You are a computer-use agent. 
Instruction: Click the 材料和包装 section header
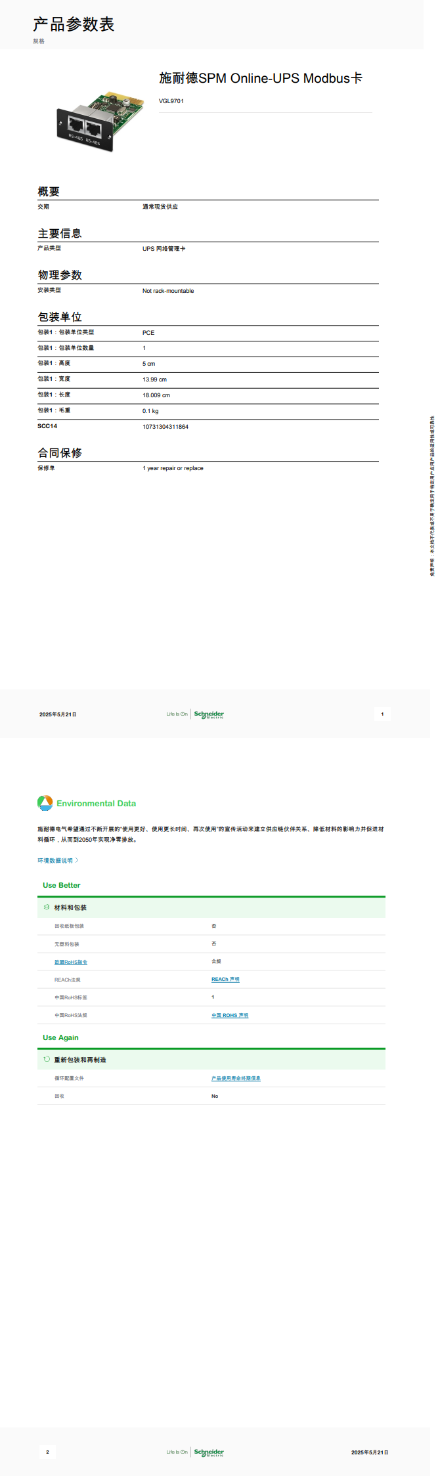[70, 907]
